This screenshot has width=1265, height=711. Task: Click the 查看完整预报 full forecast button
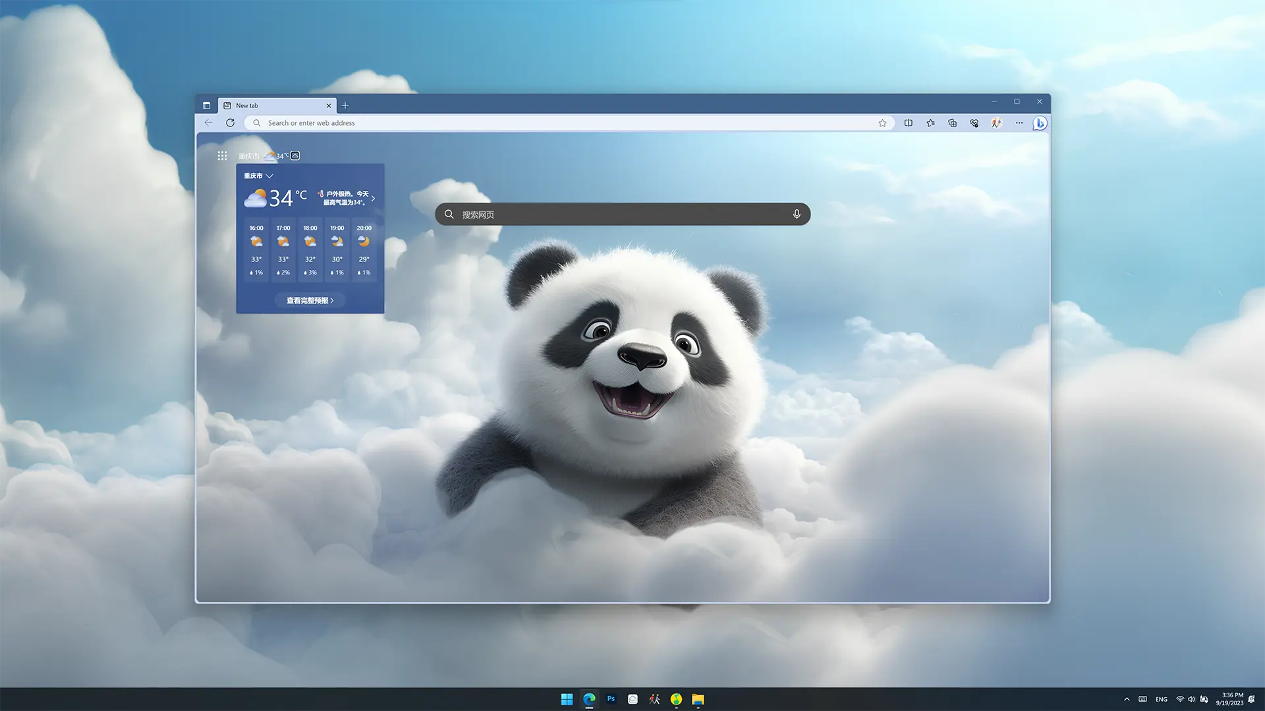tap(310, 300)
